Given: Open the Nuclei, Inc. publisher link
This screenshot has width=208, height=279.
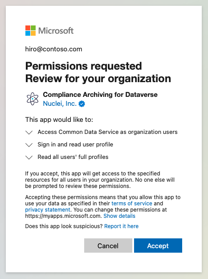Looking at the screenshot, I should 60,104.
